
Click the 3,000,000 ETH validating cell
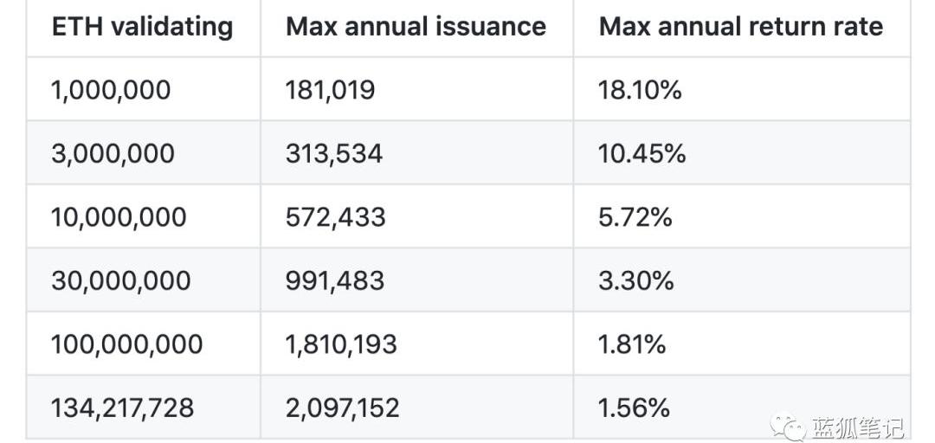113,154
